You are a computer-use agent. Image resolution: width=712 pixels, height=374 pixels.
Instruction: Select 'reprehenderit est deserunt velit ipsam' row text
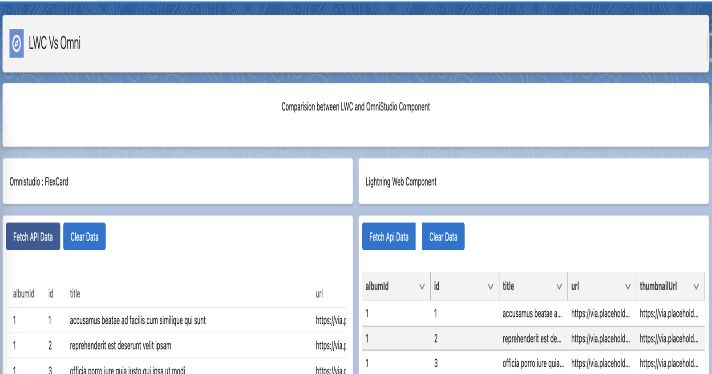pyautogui.click(x=120, y=346)
